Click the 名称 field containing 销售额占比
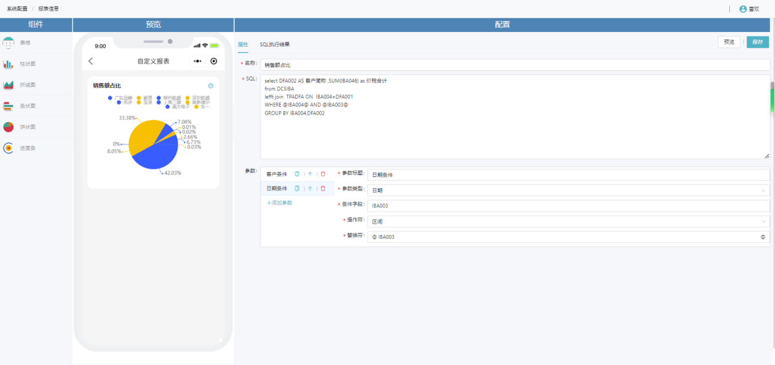 coord(515,65)
